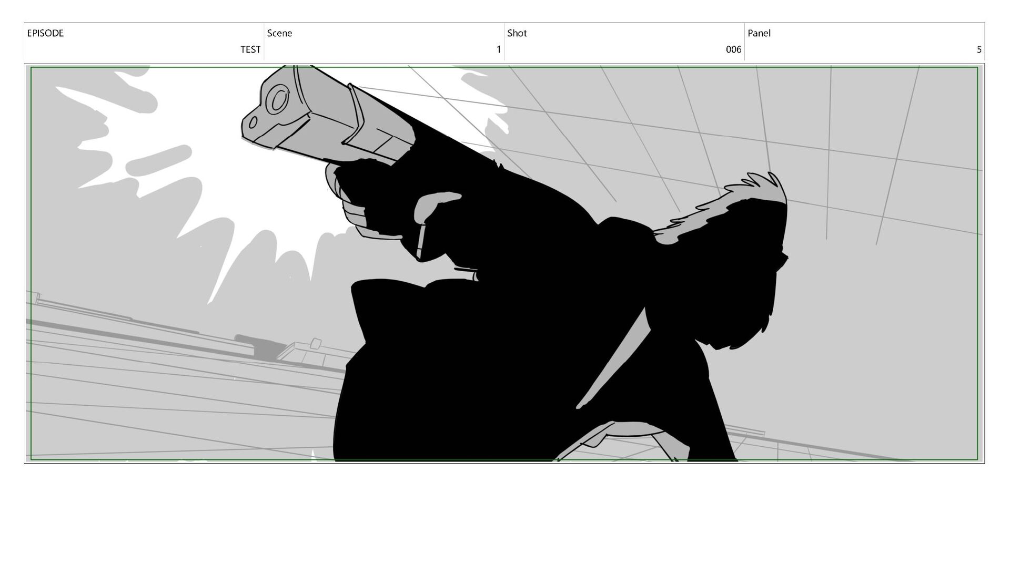Select the episode value TEST
This screenshot has width=1010, height=575.
point(250,49)
